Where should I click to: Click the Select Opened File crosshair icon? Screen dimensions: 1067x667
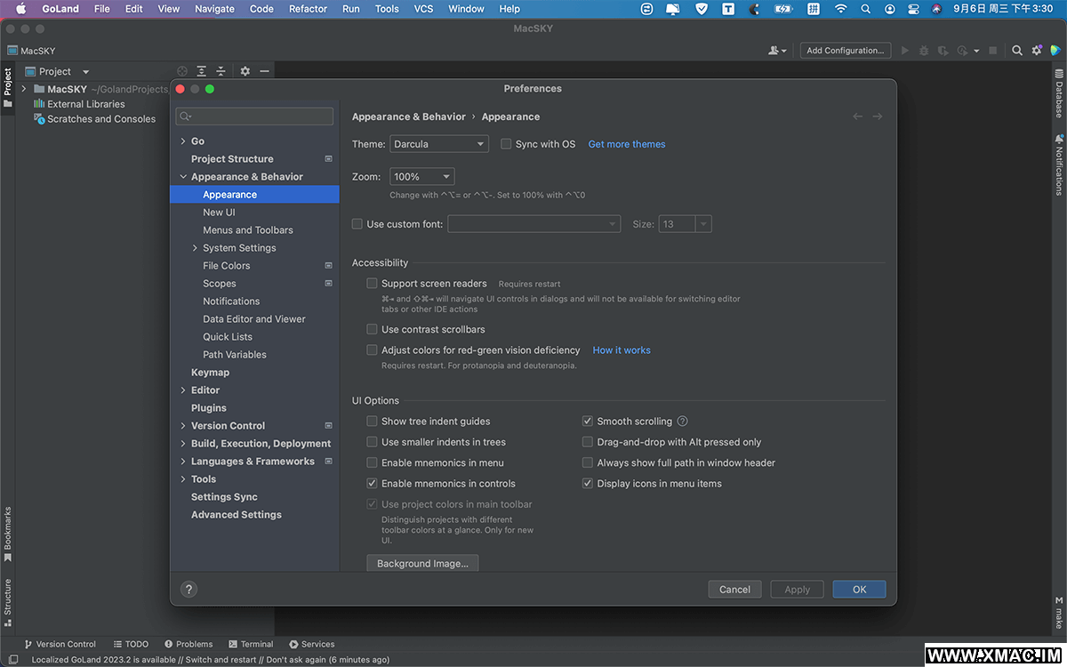click(182, 71)
